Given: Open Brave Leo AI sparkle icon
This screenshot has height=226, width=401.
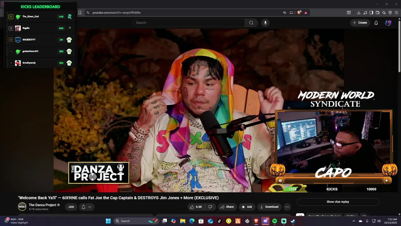Looking at the screenshot, I should tap(384, 13).
